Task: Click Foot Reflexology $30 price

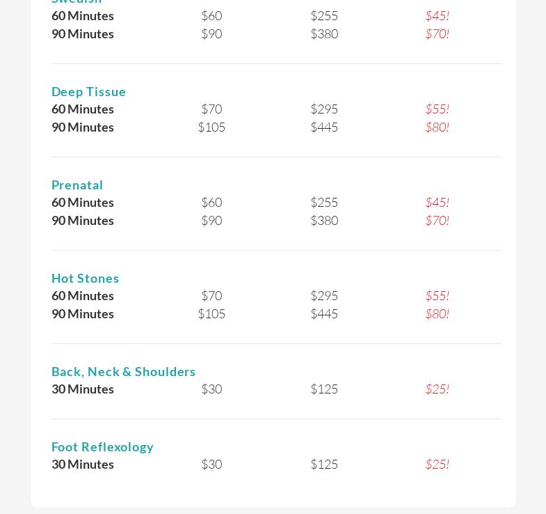Action: [211, 464]
